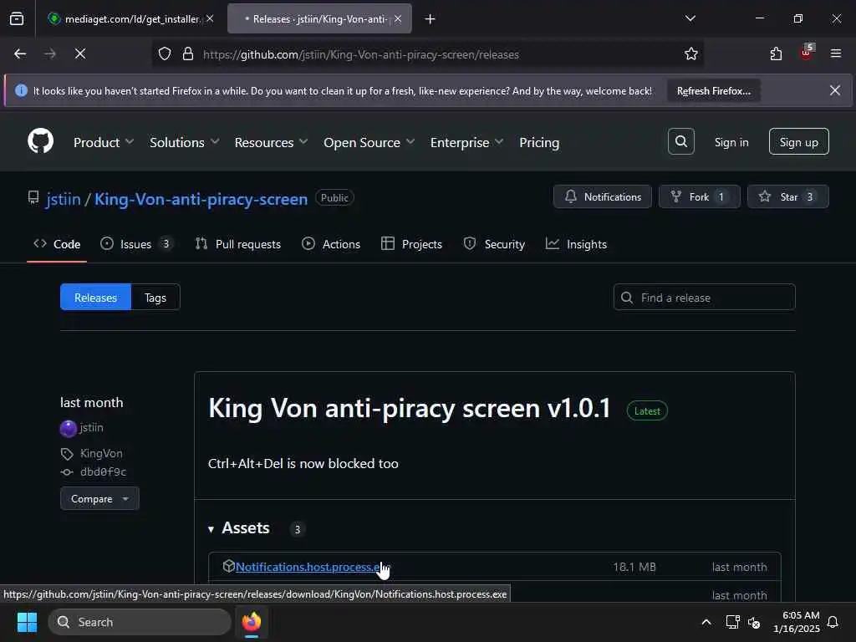Go back with the browser back arrow
The image size is (856, 642).
[20, 54]
